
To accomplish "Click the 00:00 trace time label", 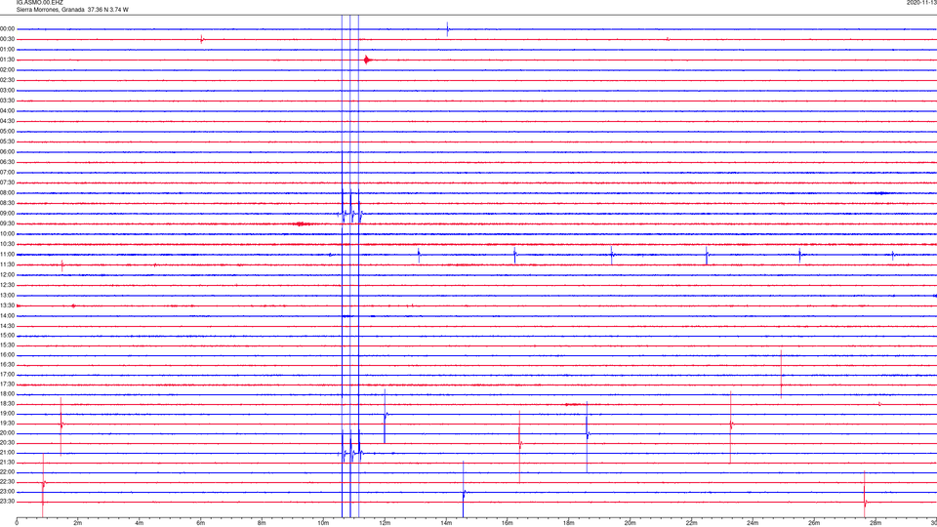I will tap(8, 29).
